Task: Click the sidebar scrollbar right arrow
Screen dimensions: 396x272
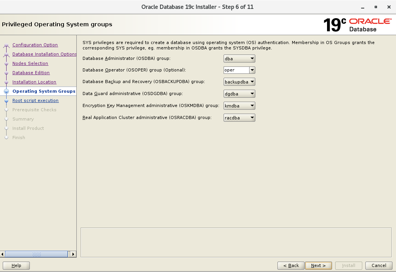Action: coord(73,254)
